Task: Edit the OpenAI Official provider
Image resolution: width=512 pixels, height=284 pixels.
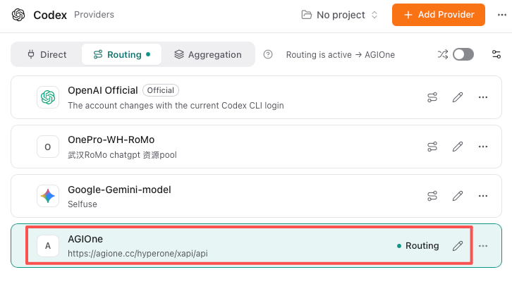Action: click(458, 97)
